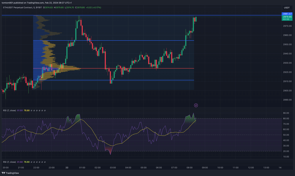Screen dimensions: 295x176
Task: Click the tomtom901 published on TradingView.com header
Action: pos(37,3)
